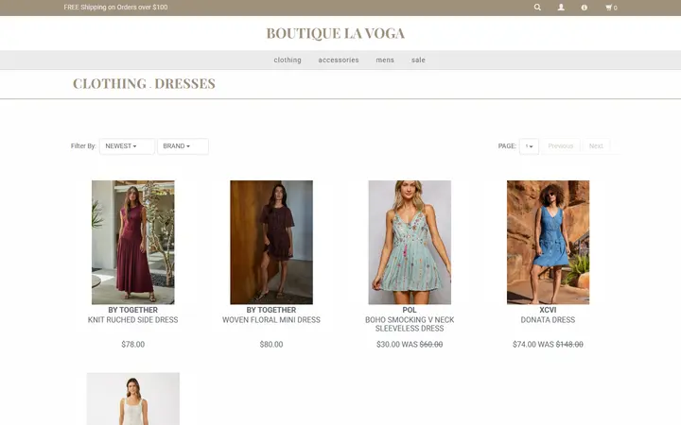
Task: Click the CLOTHING . DRESSES heading
Action: tap(144, 84)
